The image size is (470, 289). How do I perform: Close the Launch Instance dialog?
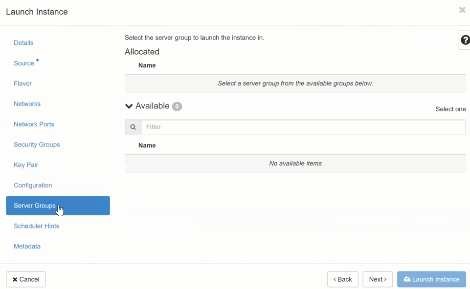pyautogui.click(x=462, y=10)
